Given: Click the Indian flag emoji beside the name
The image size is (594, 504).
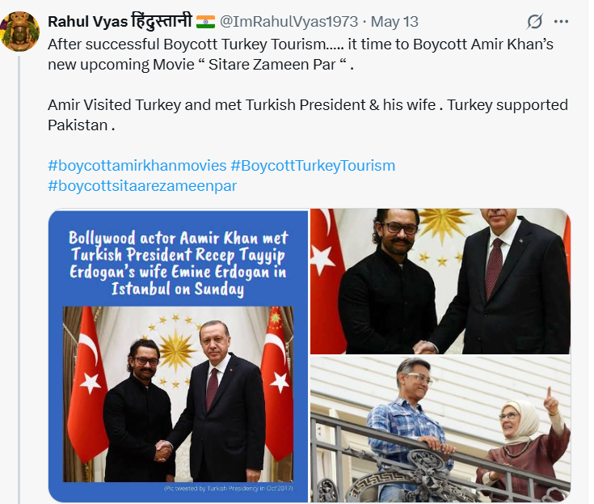Looking at the screenshot, I should pyautogui.click(x=206, y=22).
